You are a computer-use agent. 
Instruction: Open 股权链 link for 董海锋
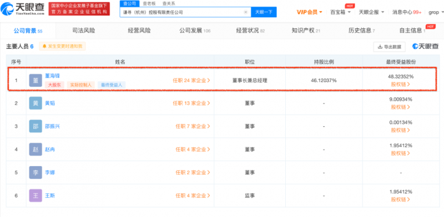(400, 84)
